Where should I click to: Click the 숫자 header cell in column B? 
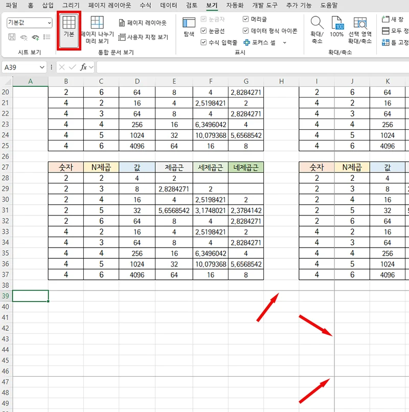(66, 167)
